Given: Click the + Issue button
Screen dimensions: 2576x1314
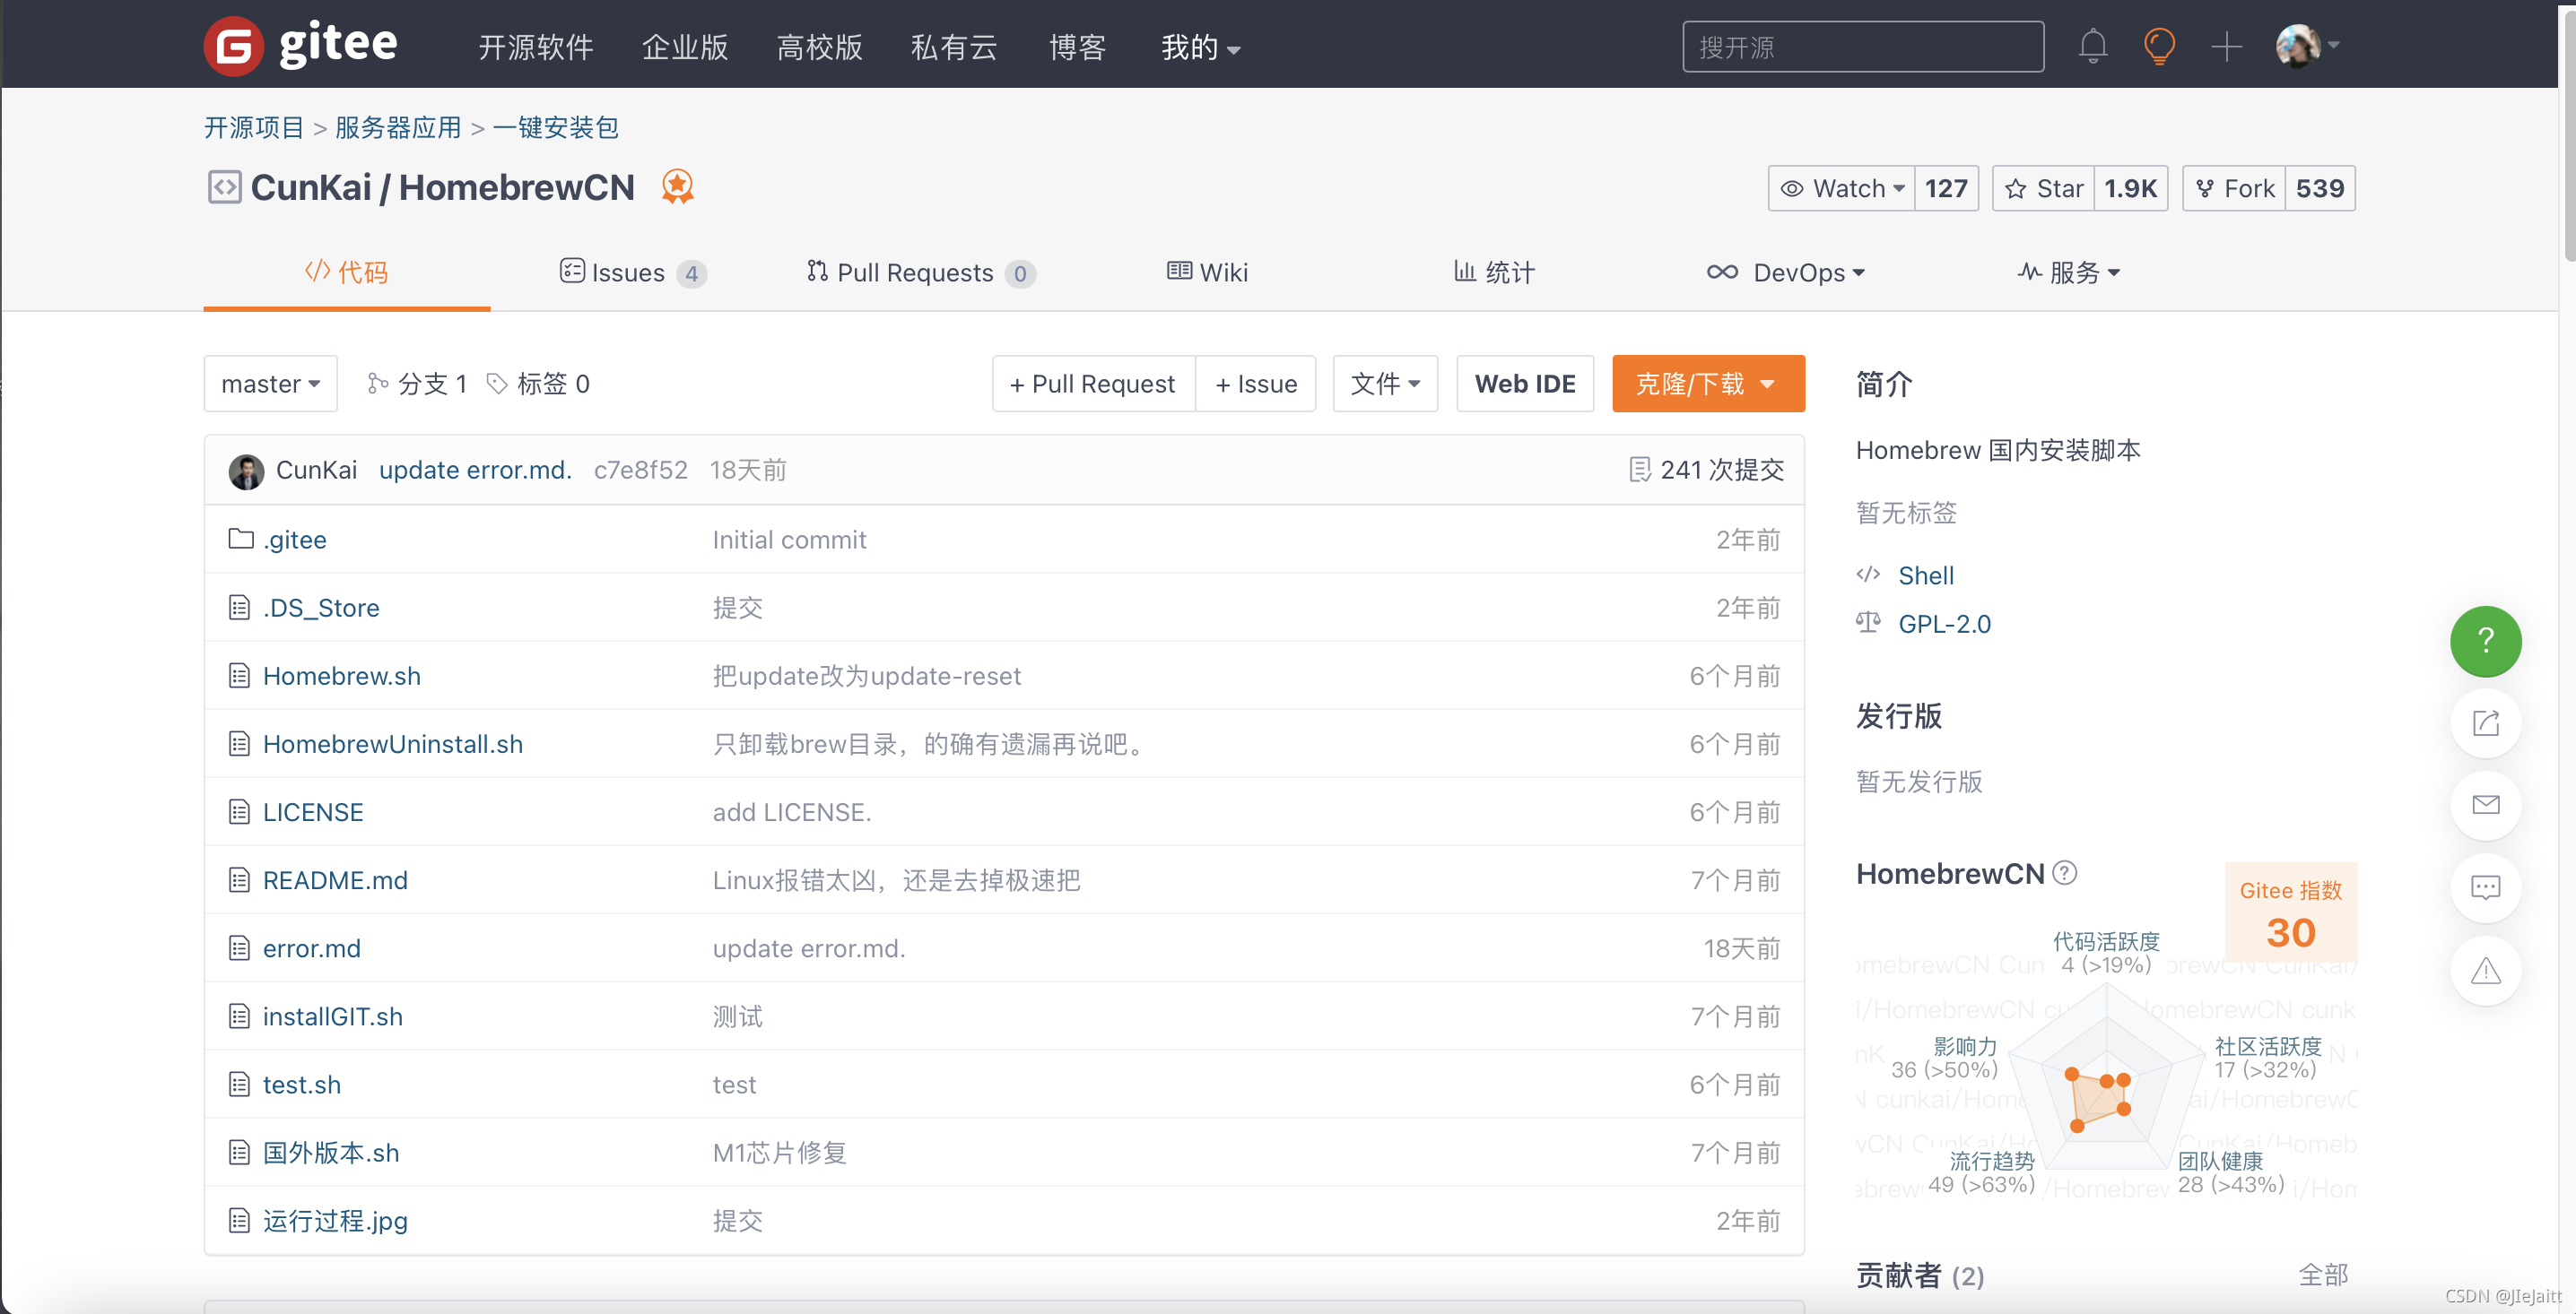Looking at the screenshot, I should 1256,384.
